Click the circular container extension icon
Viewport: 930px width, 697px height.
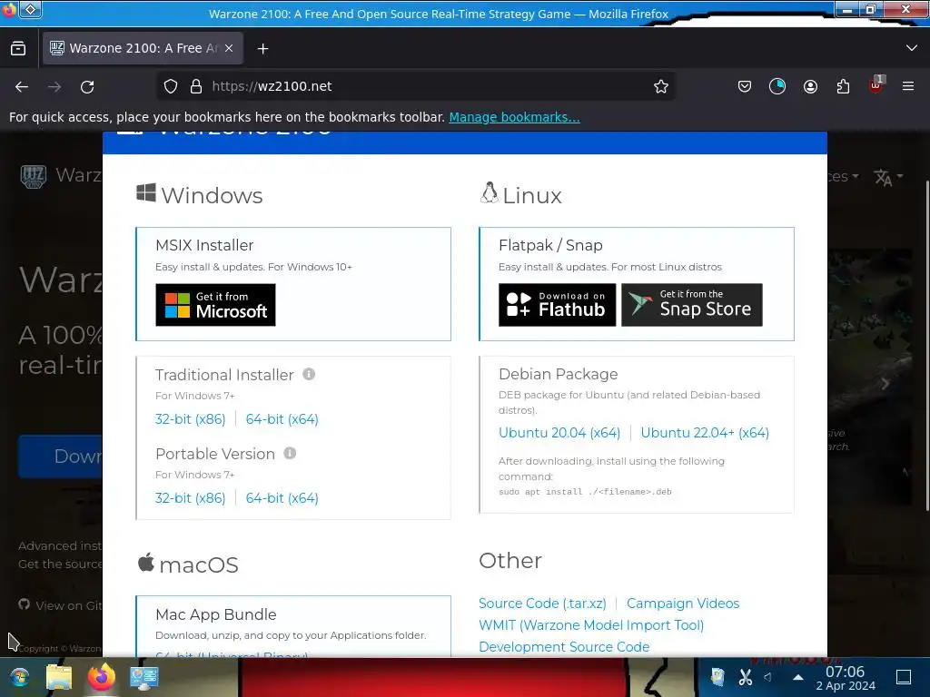tap(777, 86)
